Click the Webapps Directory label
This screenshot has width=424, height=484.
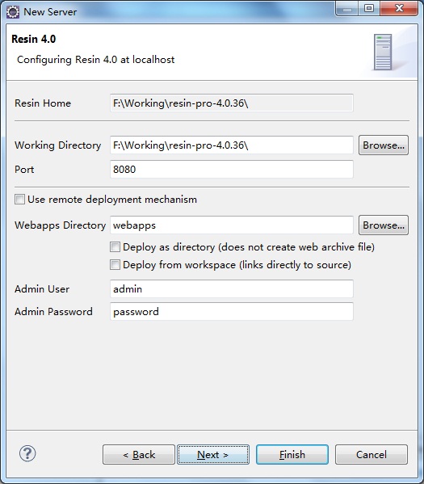tap(61, 225)
